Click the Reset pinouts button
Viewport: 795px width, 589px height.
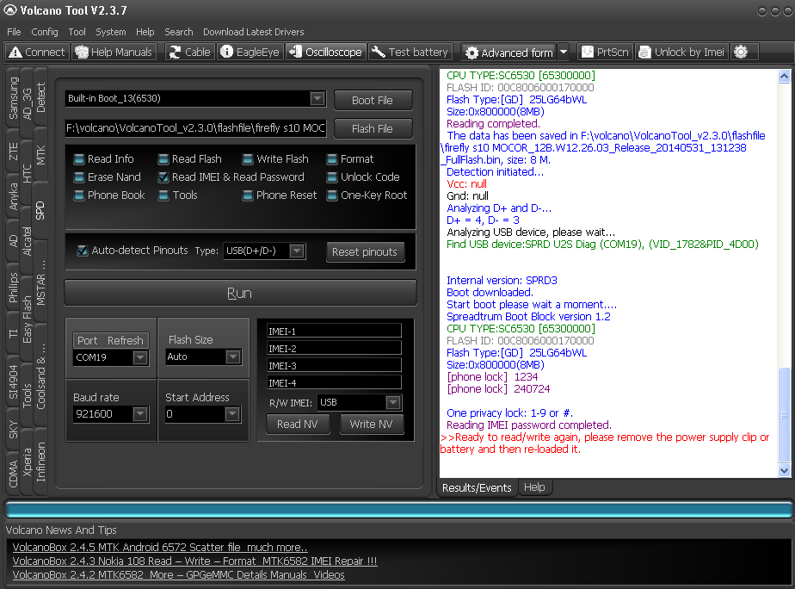pyautogui.click(x=365, y=251)
